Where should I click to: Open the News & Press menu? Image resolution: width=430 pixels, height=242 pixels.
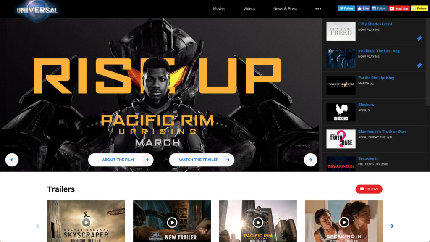coord(285,9)
